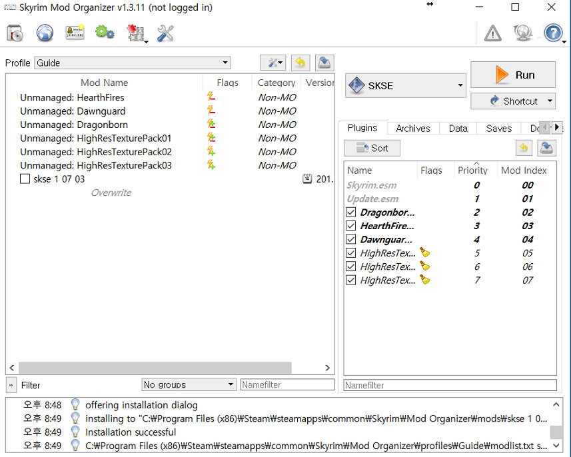
Task: Expand the Shortcut dropdown arrow
Action: click(x=550, y=101)
